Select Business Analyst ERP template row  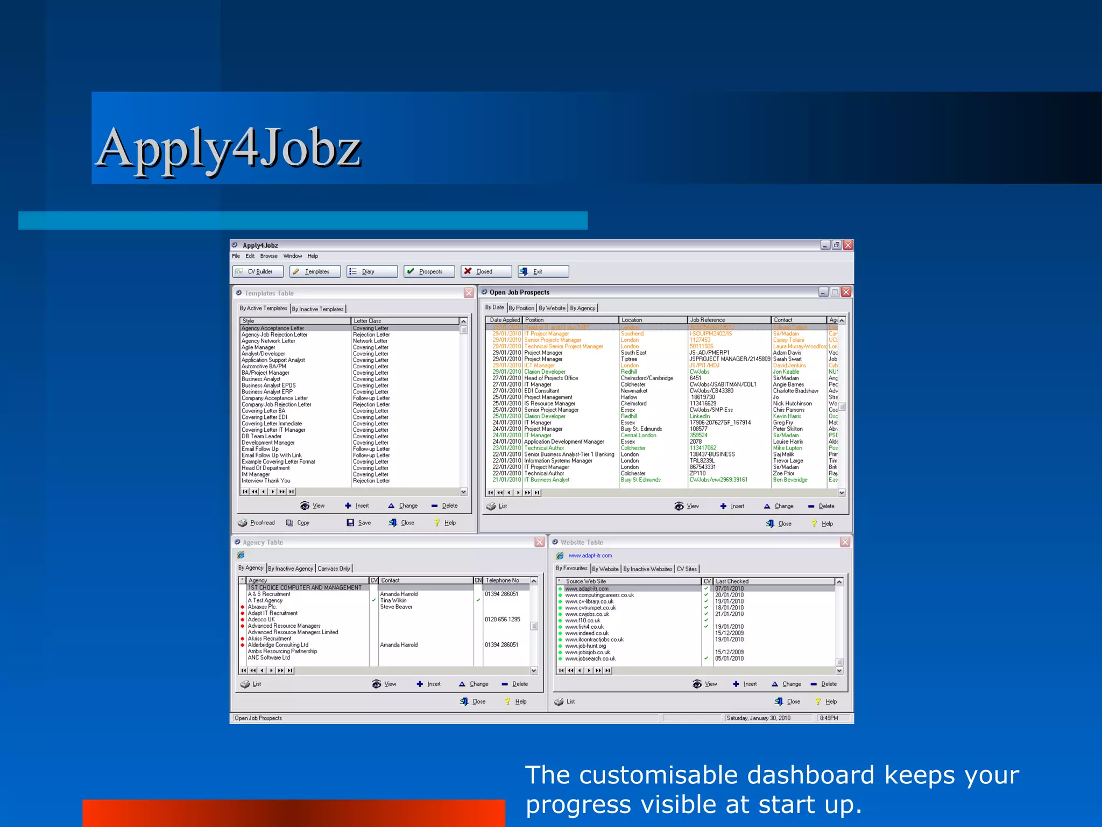[350, 392]
